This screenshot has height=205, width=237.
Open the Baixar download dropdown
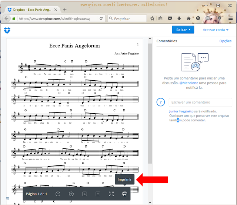pyautogui.click(x=183, y=30)
